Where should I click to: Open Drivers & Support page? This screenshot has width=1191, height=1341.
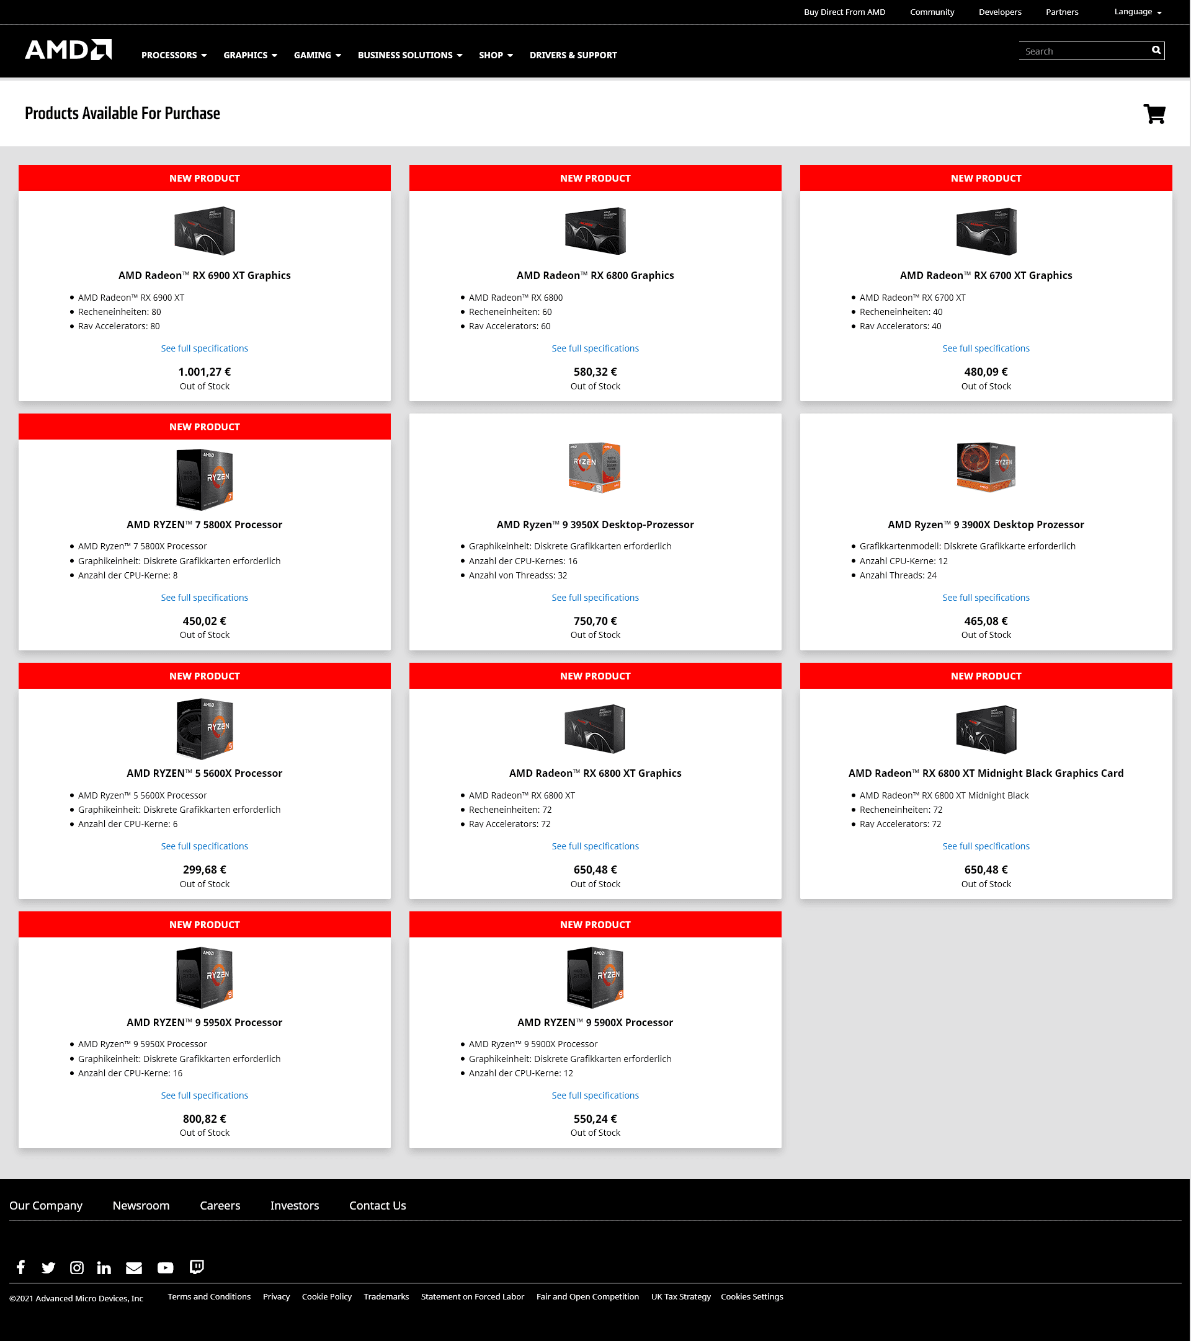[x=573, y=55]
